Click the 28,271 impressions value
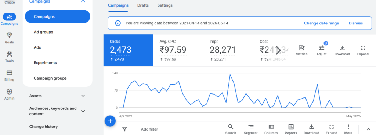The height and width of the screenshot is (135, 376). [x=223, y=50]
